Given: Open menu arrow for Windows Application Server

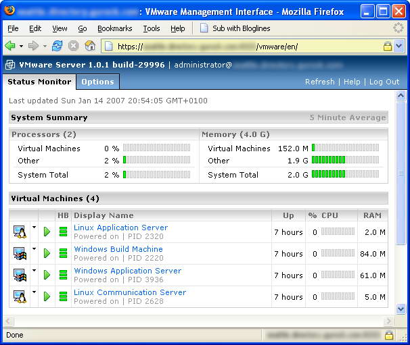Looking at the screenshot, I should (35, 271).
